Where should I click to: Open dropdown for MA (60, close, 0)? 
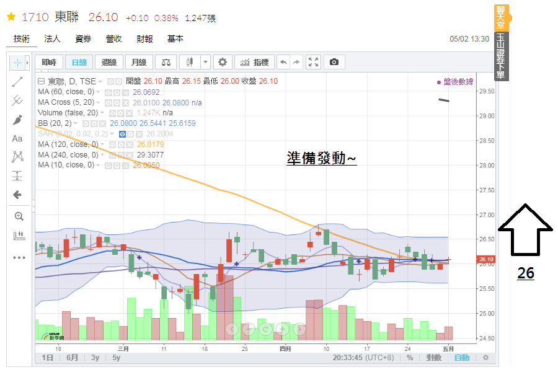click(x=98, y=92)
